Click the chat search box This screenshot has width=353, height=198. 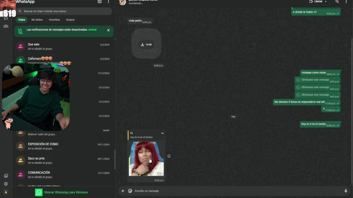coord(64,11)
